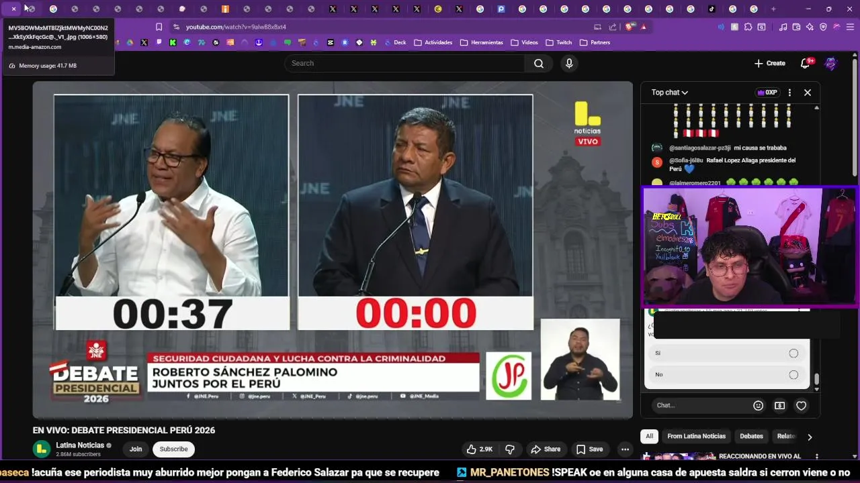
Task: Bookmark this page with the bookmark icon
Action: click(x=159, y=27)
